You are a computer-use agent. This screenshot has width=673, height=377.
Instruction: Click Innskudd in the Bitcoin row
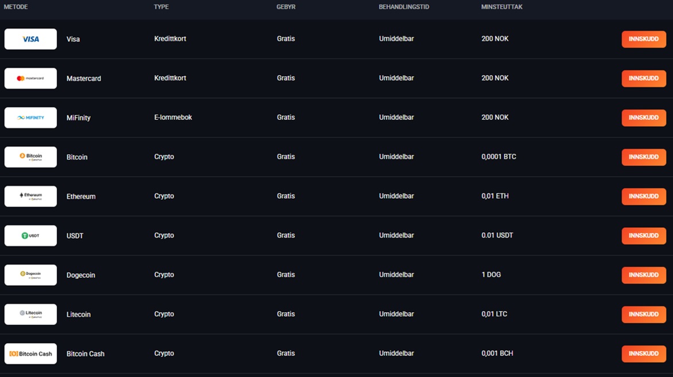click(644, 157)
